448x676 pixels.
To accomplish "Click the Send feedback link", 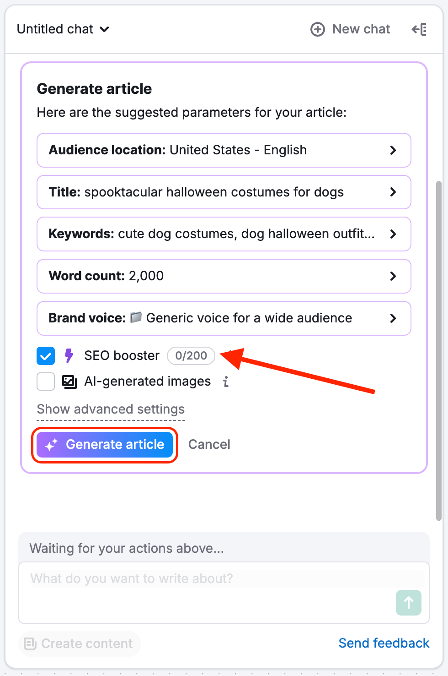I will pos(384,643).
